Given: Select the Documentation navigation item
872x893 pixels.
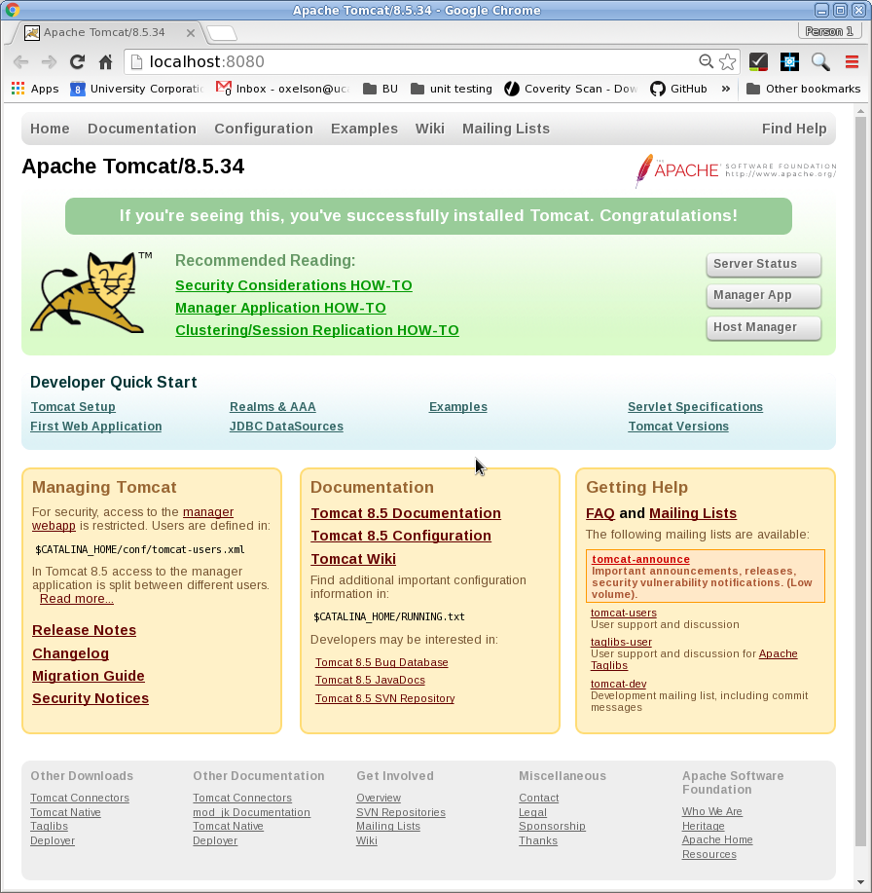Looking at the screenshot, I should [142, 128].
